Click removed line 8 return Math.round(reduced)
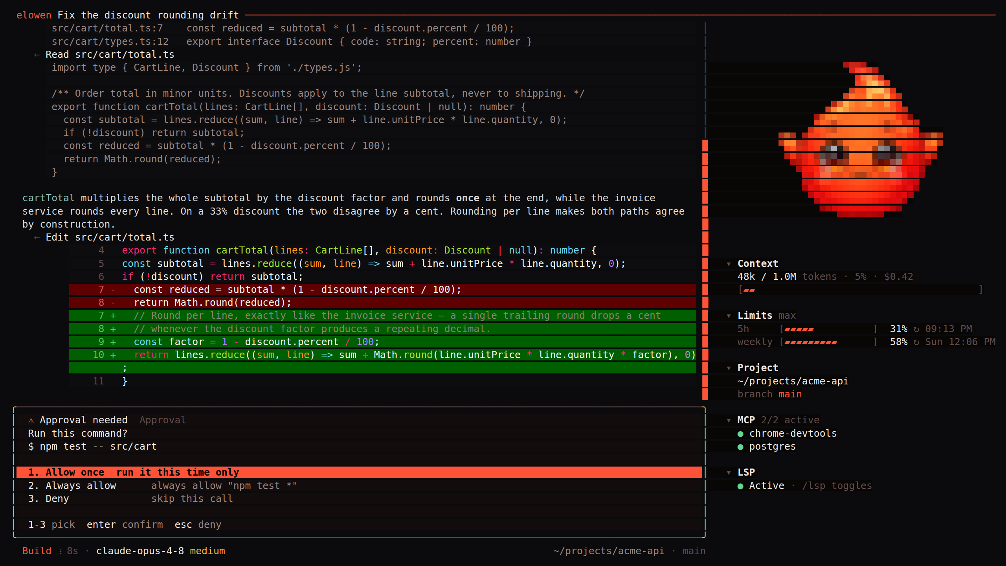1006x566 pixels. (383, 303)
